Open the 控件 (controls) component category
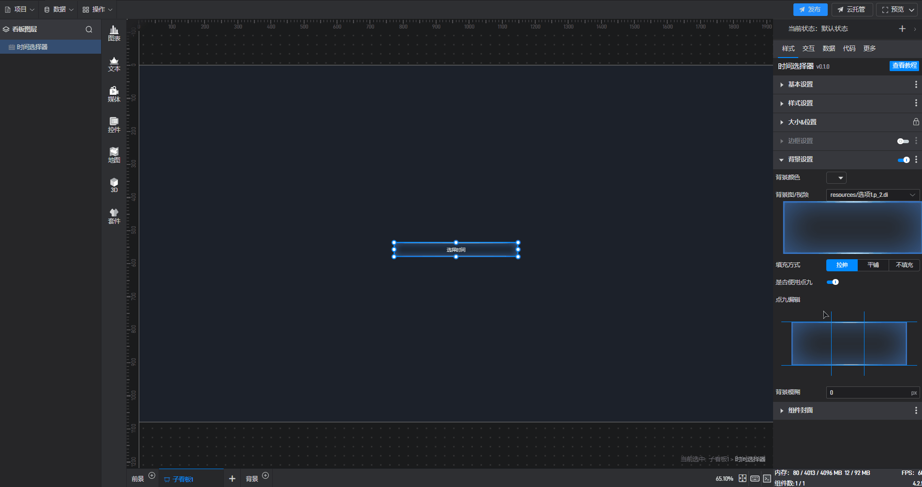Viewport: 922px width, 487px height. click(114, 125)
